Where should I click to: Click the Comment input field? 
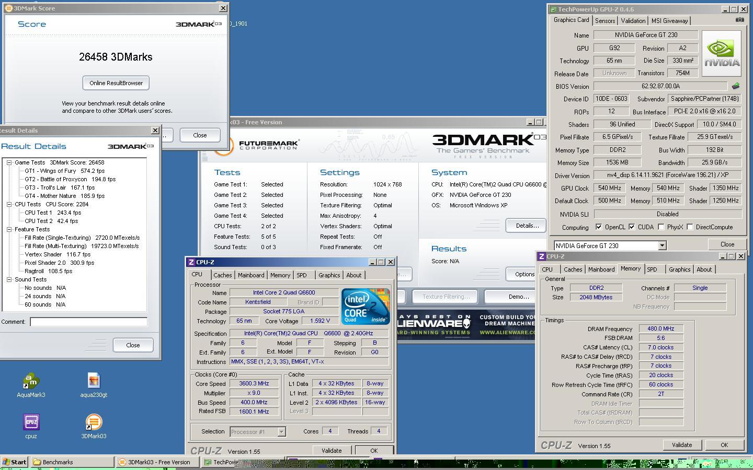(x=88, y=322)
